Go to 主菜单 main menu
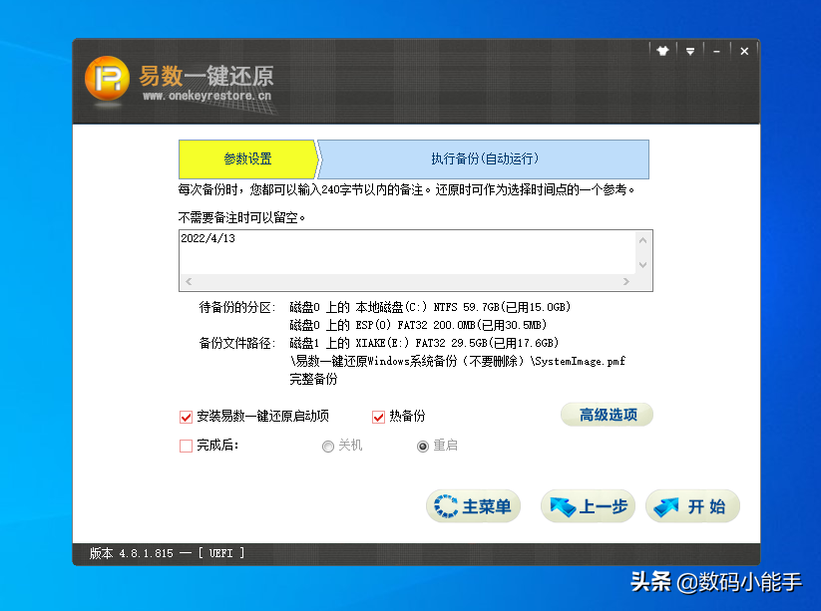821x611 pixels. (473, 506)
